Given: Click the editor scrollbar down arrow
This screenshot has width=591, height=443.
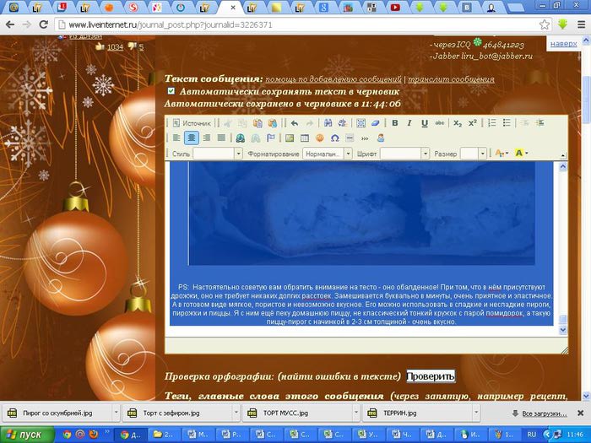Looking at the screenshot, I should tap(563, 330).
